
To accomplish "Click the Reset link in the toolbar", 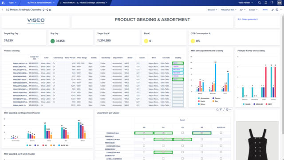I will pyautogui.click(x=265, y=10).
